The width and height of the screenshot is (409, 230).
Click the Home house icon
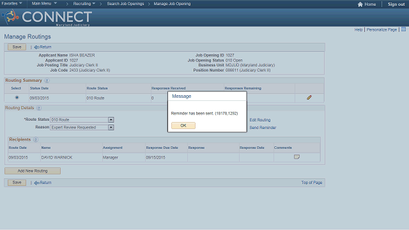[x=360, y=4]
